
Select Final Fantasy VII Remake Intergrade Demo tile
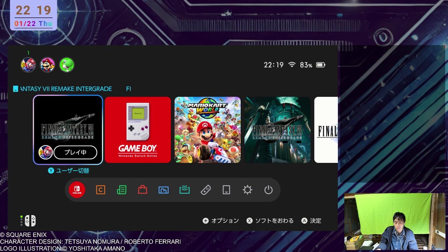pyautogui.click(x=278, y=130)
